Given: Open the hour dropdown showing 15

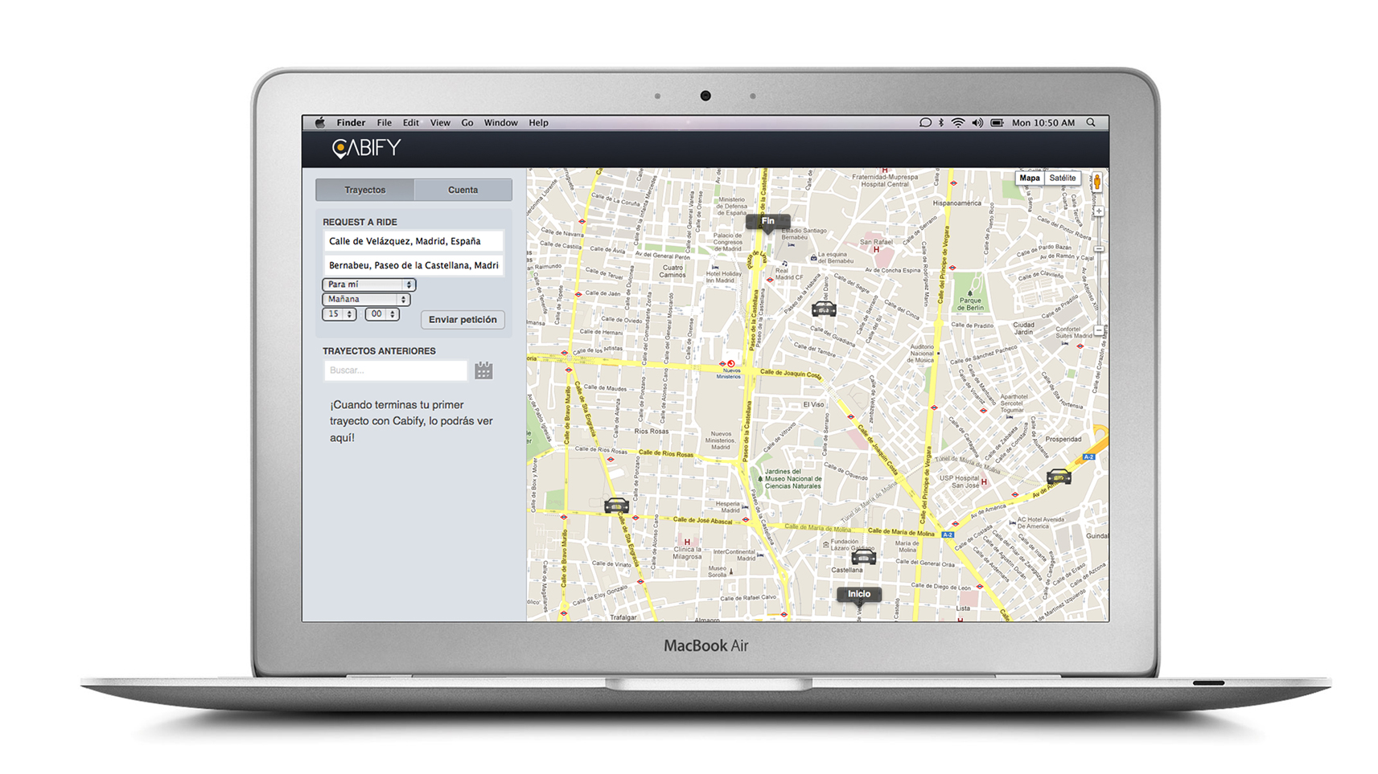Looking at the screenshot, I should 339,314.
